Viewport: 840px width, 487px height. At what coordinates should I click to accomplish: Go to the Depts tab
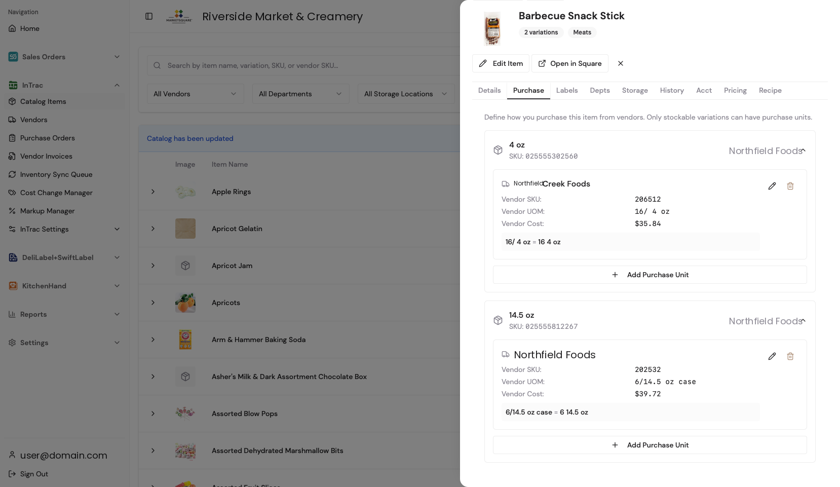coord(600,90)
